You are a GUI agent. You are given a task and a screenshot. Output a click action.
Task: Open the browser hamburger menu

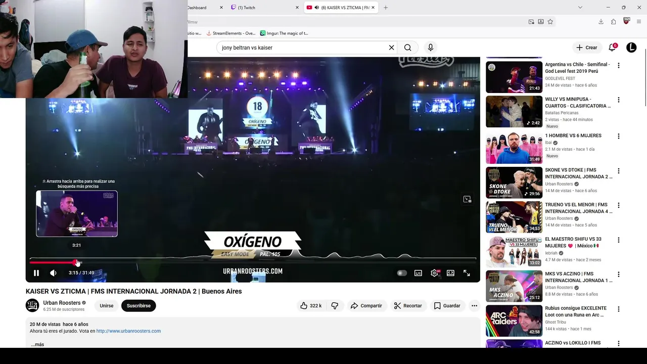pyautogui.click(x=639, y=22)
